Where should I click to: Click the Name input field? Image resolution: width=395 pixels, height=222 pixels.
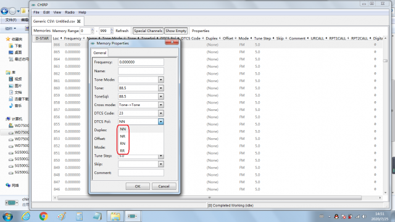pos(141,71)
